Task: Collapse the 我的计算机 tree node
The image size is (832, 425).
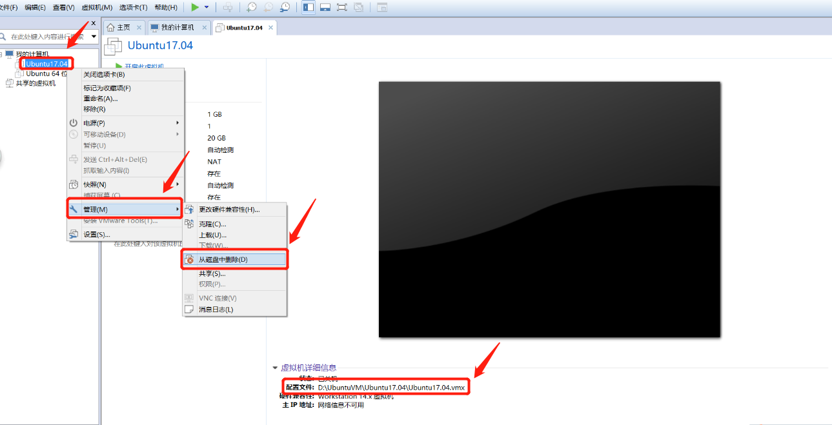Action: click(x=1, y=54)
